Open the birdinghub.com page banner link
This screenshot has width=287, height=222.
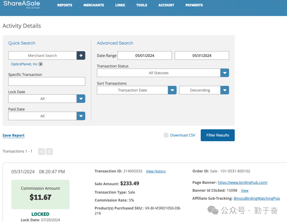point(242,182)
